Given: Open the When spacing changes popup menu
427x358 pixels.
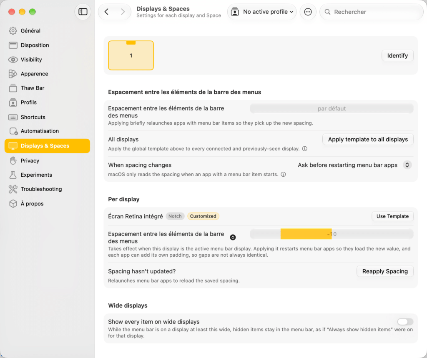Looking at the screenshot, I should click(x=354, y=165).
